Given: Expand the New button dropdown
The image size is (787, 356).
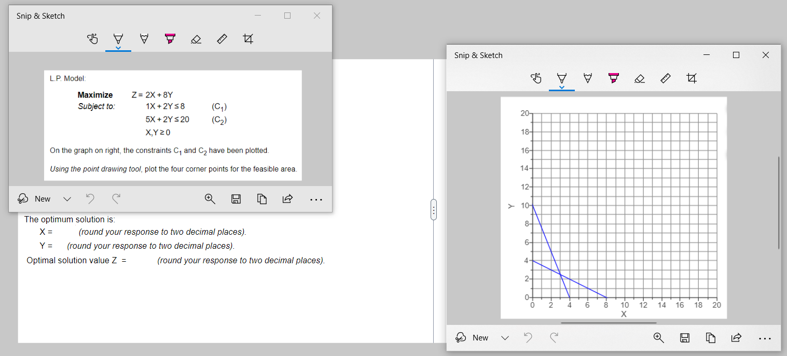Looking at the screenshot, I should (x=67, y=198).
